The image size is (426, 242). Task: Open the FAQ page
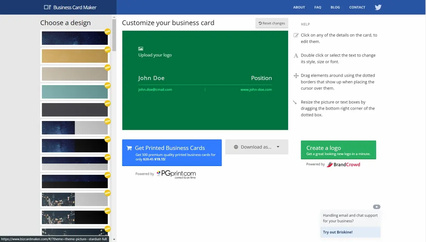click(x=318, y=7)
